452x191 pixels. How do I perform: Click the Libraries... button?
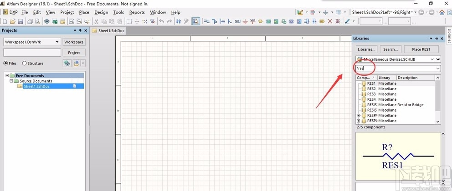pos(367,49)
